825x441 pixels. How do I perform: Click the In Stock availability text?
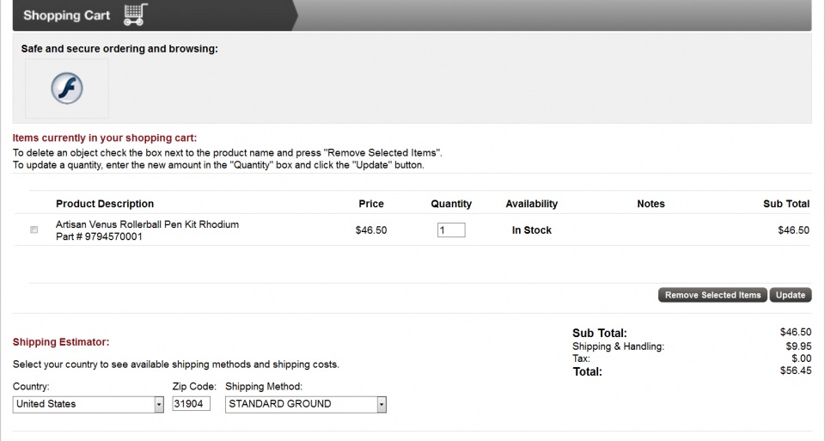pos(531,230)
